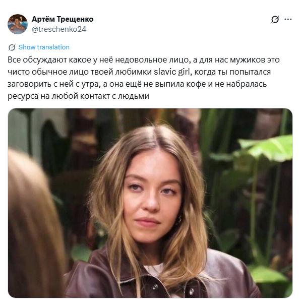Screen dimensions: 301x307
Task: Open the three-dot more options menu
Action: click(288, 19)
